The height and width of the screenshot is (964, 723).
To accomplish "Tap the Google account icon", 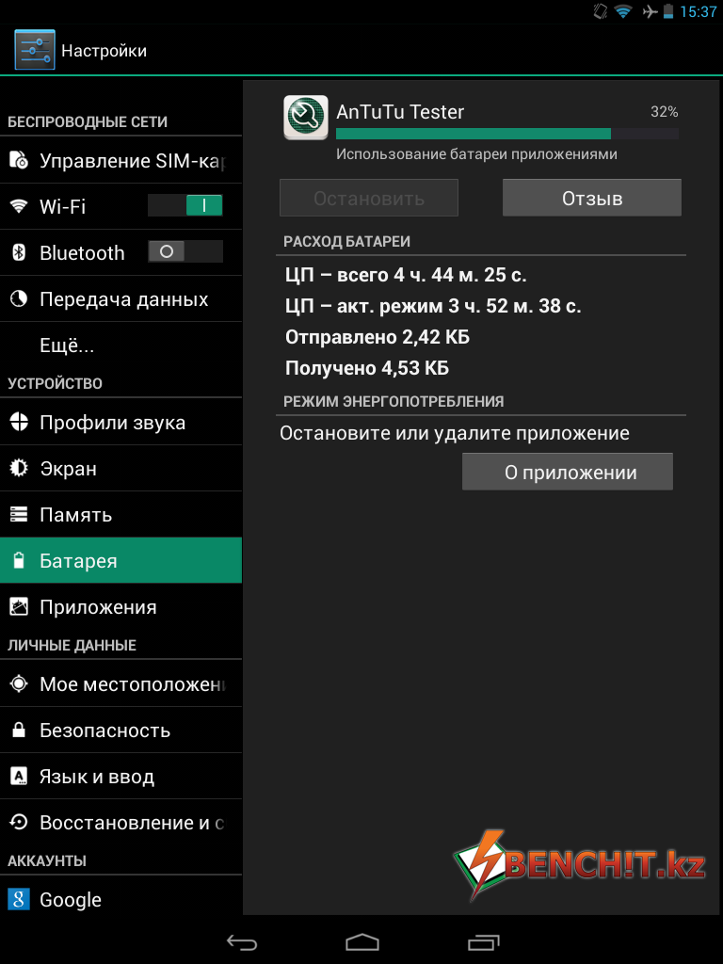I will coord(19,899).
